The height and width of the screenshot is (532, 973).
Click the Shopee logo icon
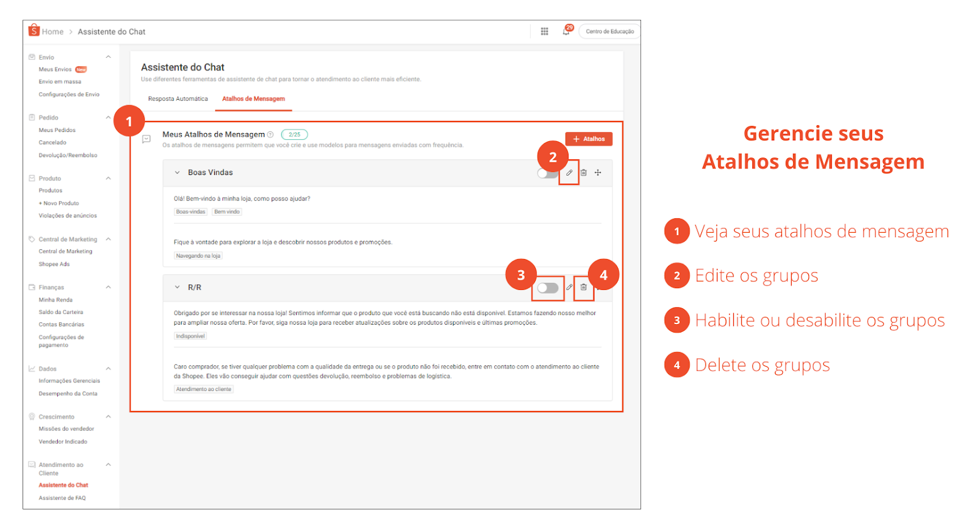pyautogui.click(x=34, y=30)
